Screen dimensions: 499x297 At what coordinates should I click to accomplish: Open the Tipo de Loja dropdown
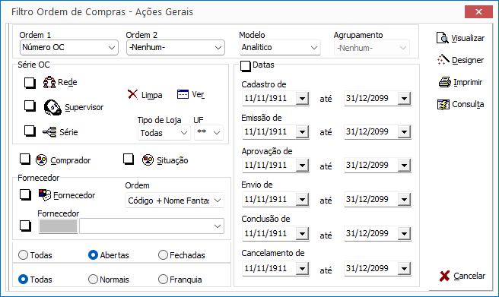pyautogui.click(x=164, y=133)
